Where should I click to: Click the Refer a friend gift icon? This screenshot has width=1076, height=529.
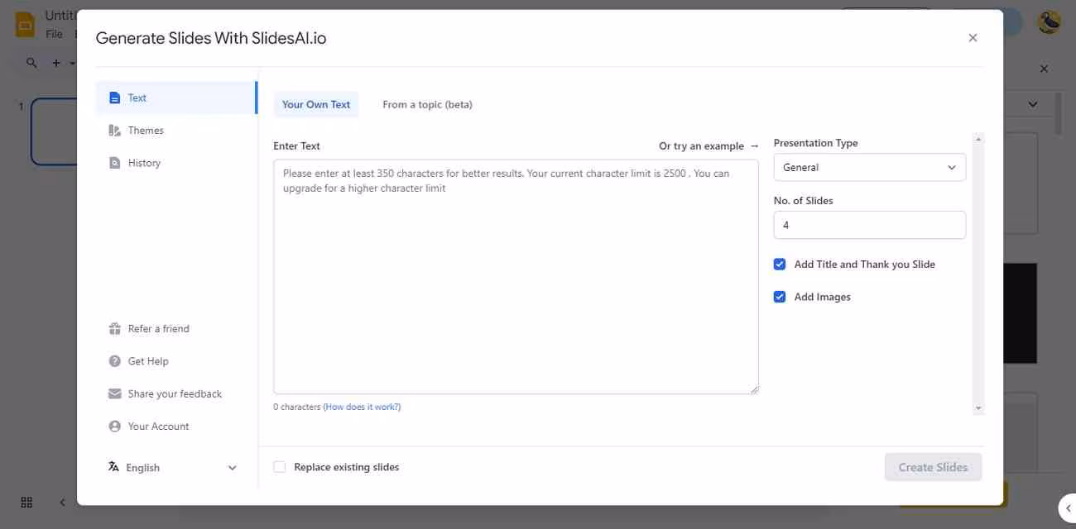[x=114, y=329]
